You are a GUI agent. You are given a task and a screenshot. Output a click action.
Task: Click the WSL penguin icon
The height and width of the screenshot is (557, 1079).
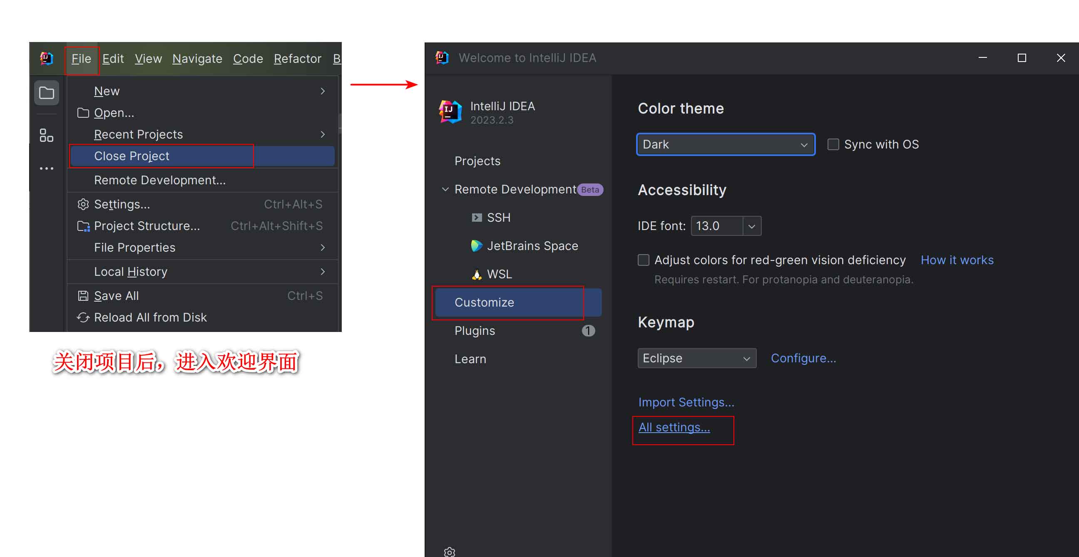pos(477,274)
